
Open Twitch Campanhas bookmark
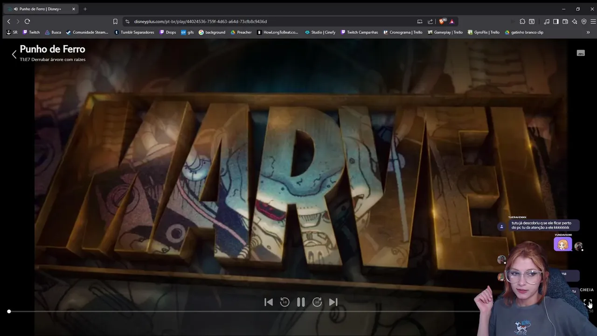pyautogui.click(x=359, y=32)
